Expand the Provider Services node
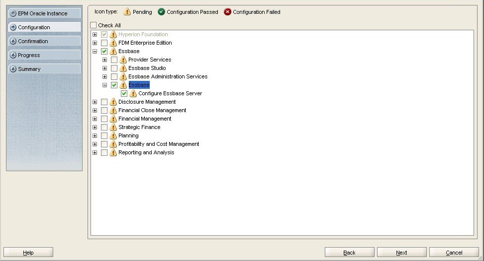The image size is (484, 261). 104,60
